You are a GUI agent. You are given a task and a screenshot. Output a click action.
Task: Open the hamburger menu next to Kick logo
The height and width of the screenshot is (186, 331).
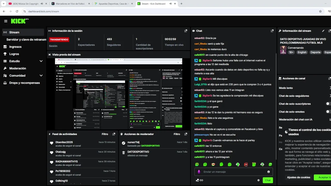[x=6, y=21]
